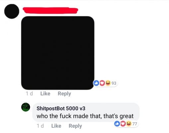Open the 77 reactions count

pyautogui.click(x=134, y=124)
